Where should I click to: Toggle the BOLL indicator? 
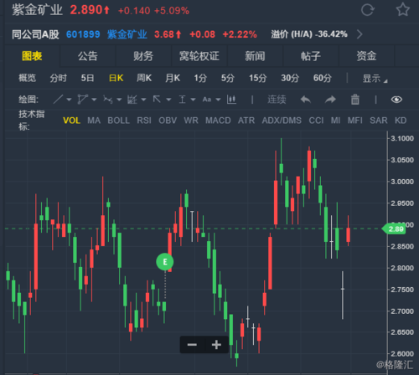coord(118,121)
